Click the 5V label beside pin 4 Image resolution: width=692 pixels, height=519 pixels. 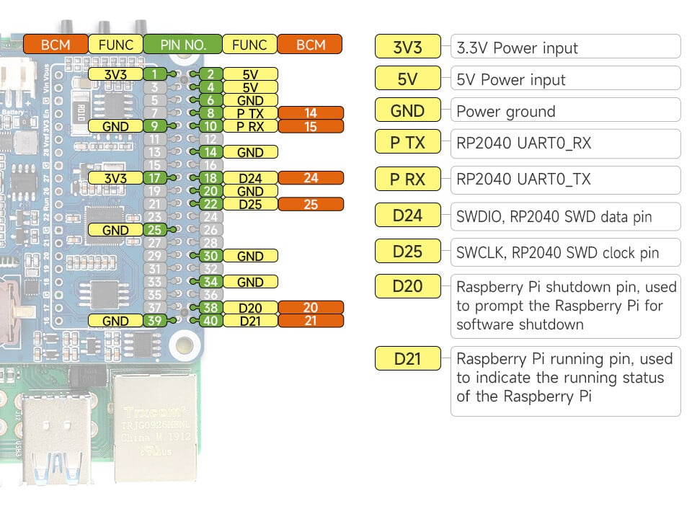(x=250, y=87)
